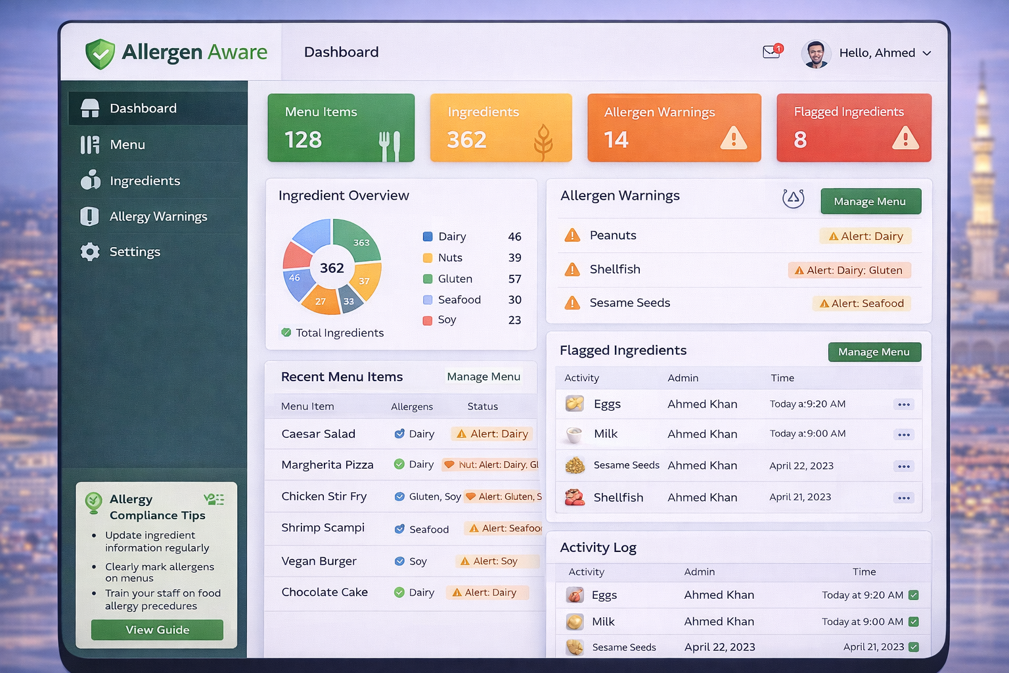The width and height of the screenshot is (1009, 673).
Task: Click Manage Menu in Flagged Ingredients panel
Action: pos(874,352)
